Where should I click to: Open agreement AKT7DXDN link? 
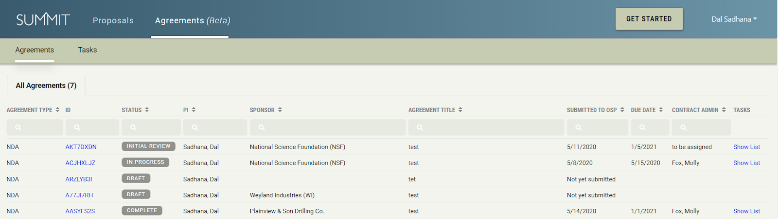tap(81, 147)
